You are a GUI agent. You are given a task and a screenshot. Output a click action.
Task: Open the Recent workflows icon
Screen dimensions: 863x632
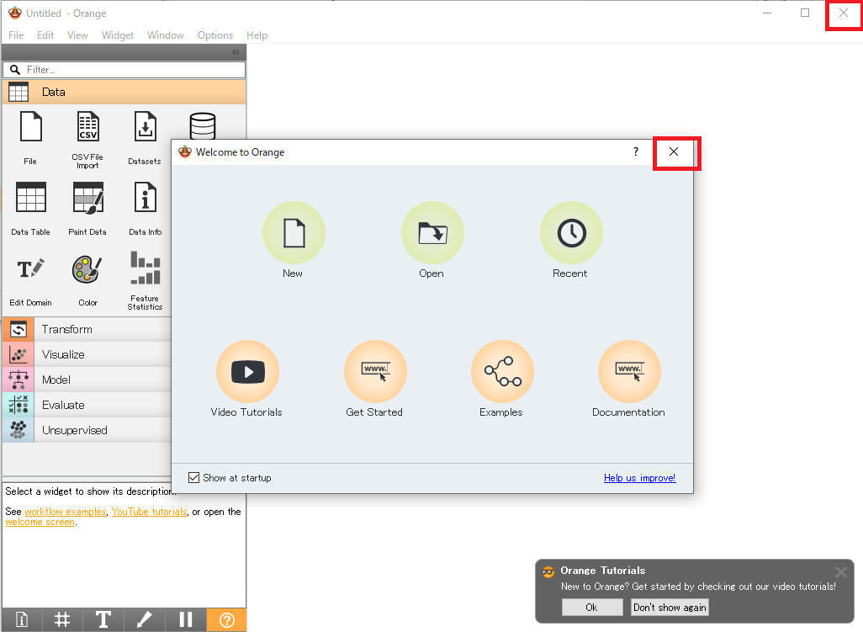tap(570, 233)
